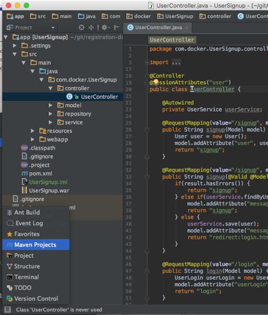Open Event Log tool window
The image size is (268, 315).
pos(36,223)
